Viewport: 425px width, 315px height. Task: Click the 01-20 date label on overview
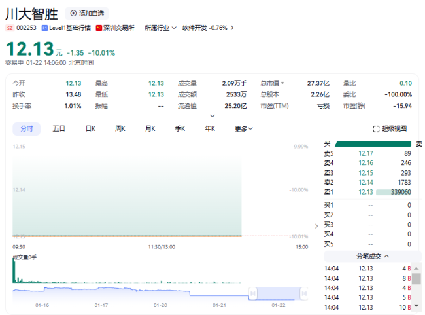click(160, 305)
